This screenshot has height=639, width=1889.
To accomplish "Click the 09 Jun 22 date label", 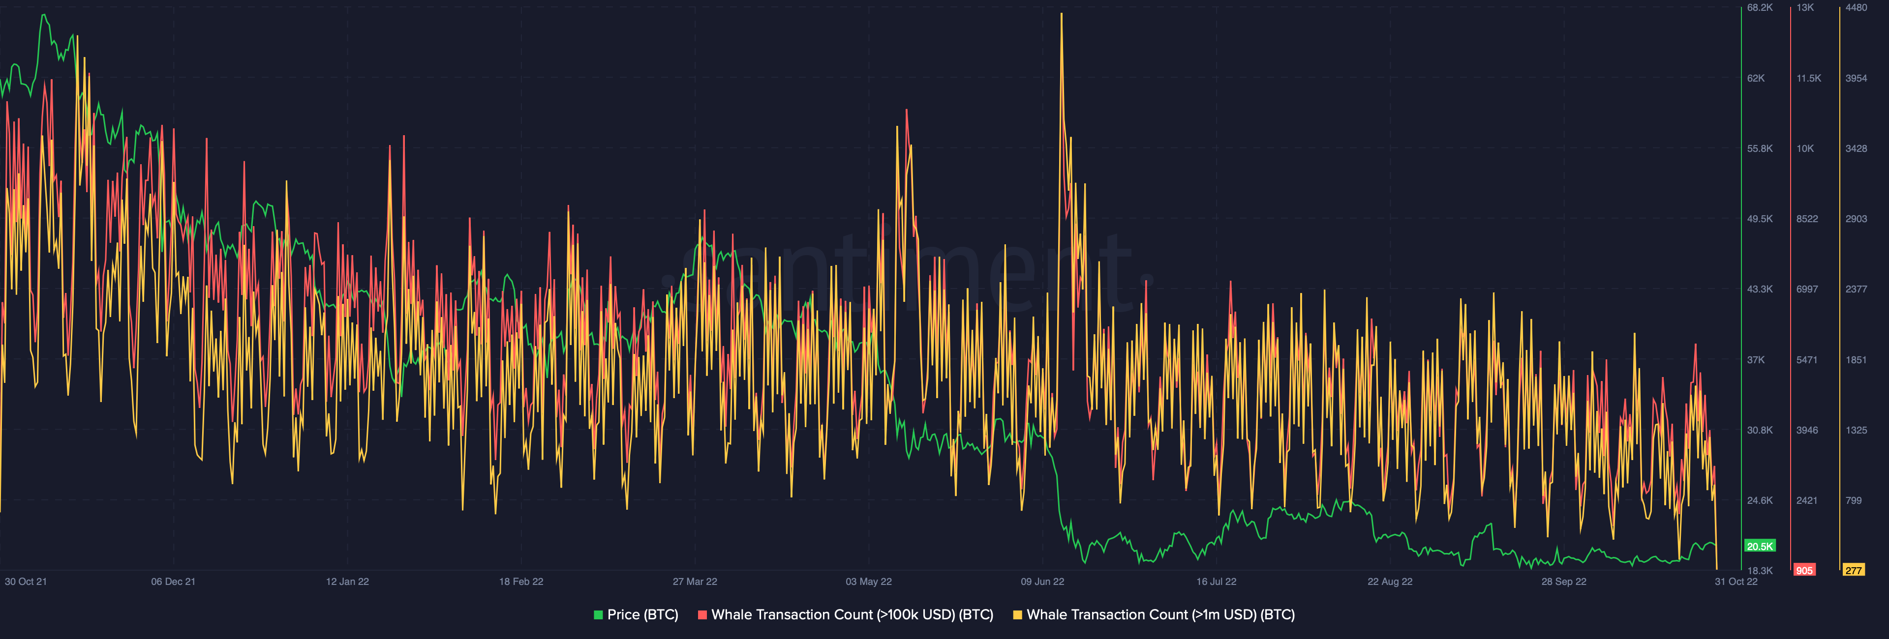I will [1042, 582].
